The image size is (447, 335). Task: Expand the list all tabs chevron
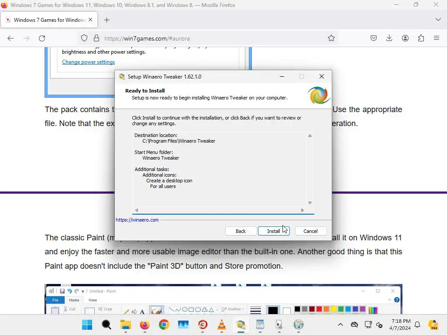[438, 20]
